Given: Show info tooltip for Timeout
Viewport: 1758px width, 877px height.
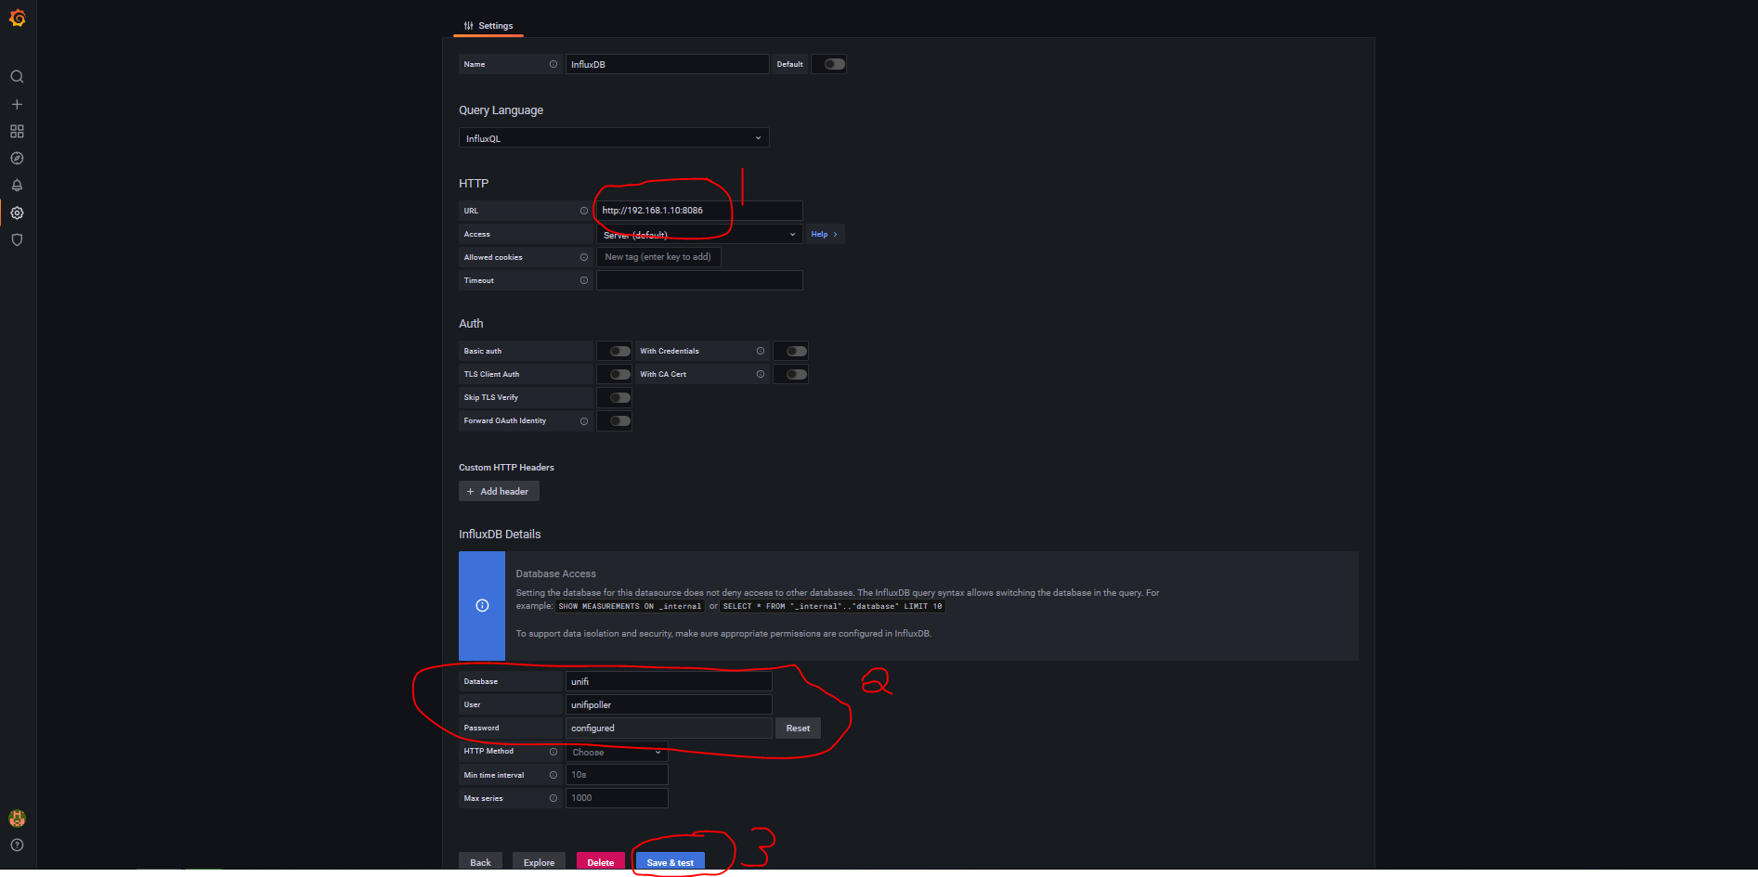Looking at the screenshot, I should (584, 280).
